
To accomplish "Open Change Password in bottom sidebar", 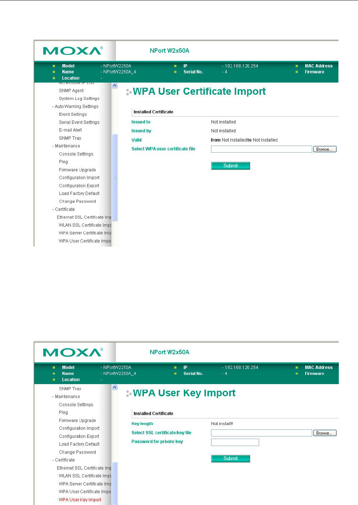I will [x=78, y=452].
